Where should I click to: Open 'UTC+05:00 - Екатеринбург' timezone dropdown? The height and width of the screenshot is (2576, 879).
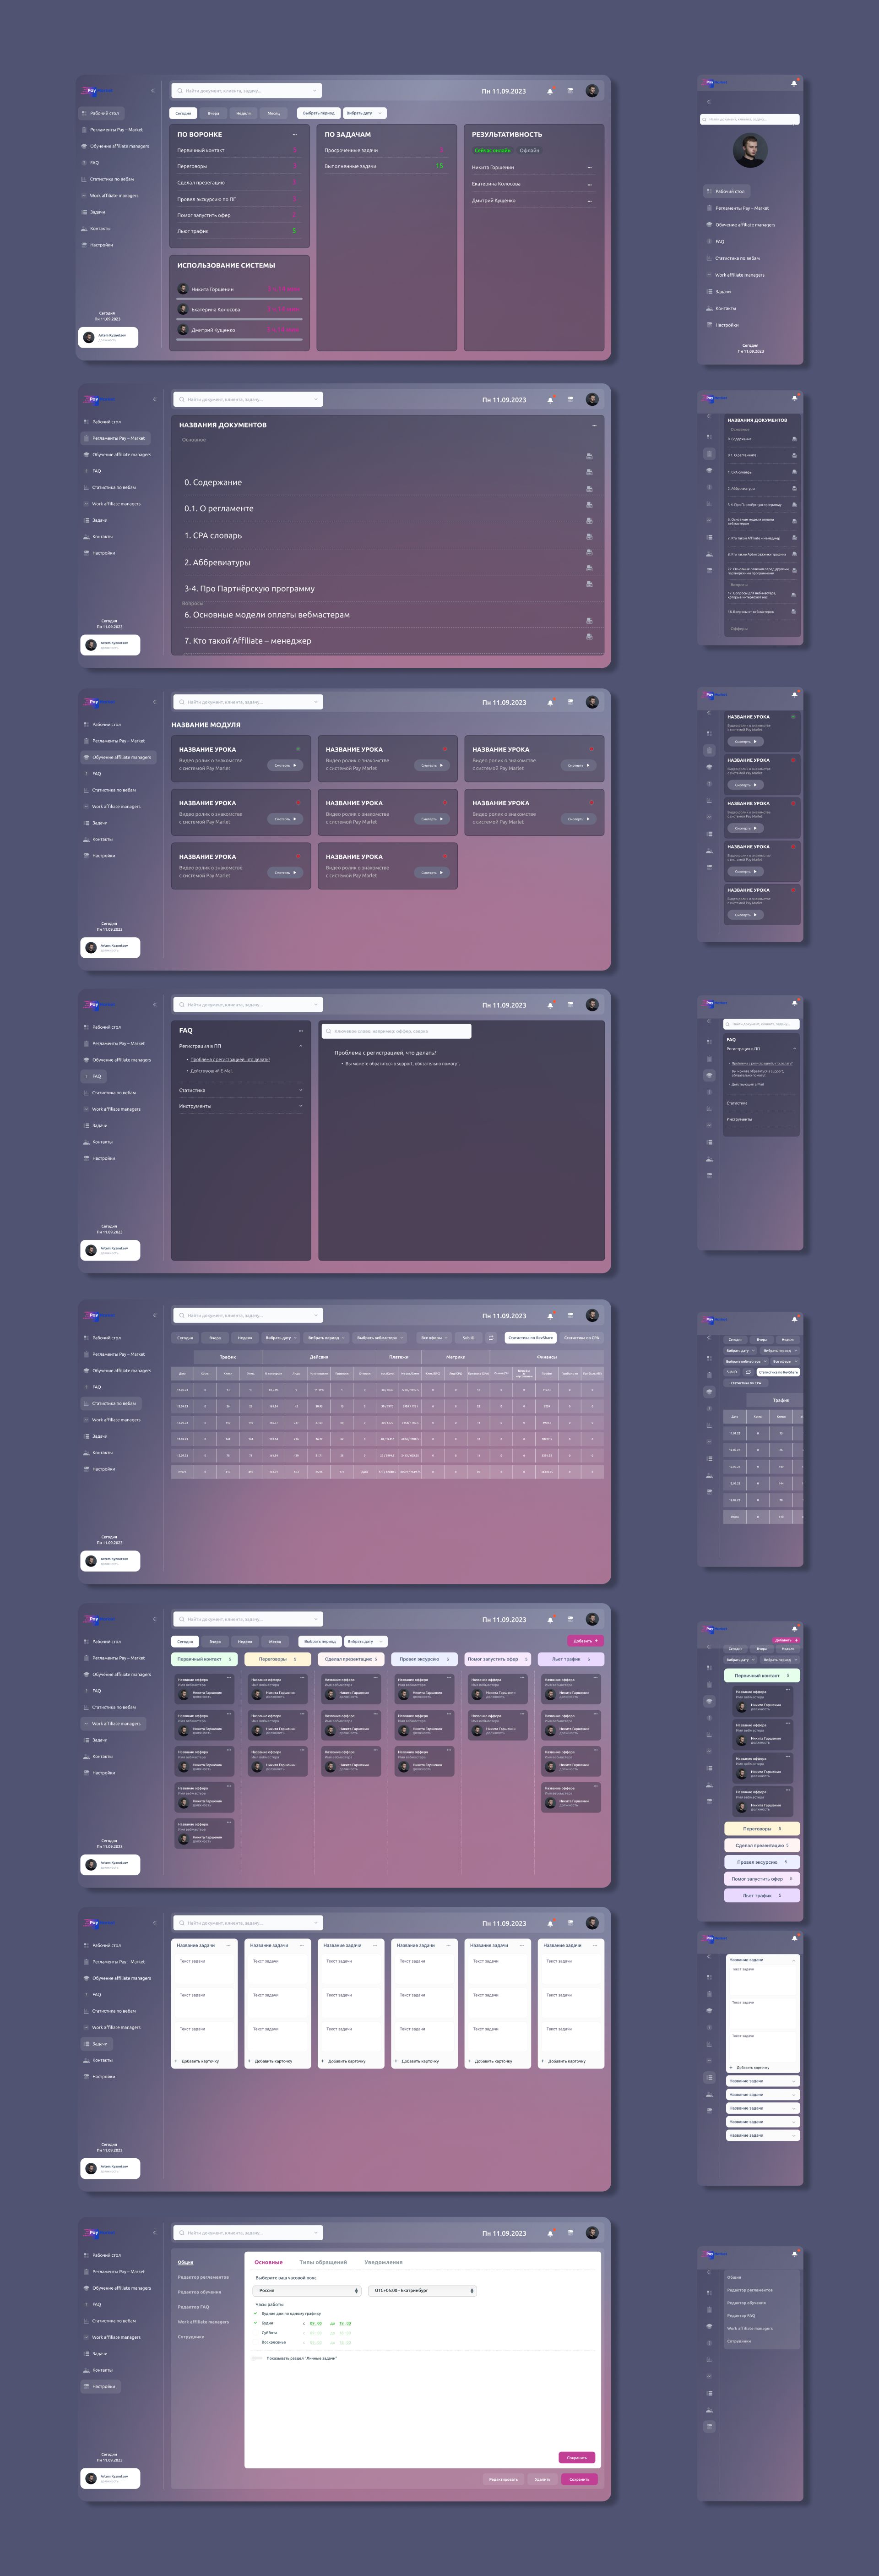pos(423,2290)
